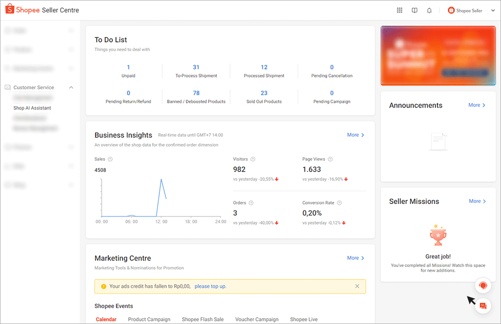Open the Shopee Seller account dropdown
The height and width of the screenshot is (324, 501).
coord(471,10)
